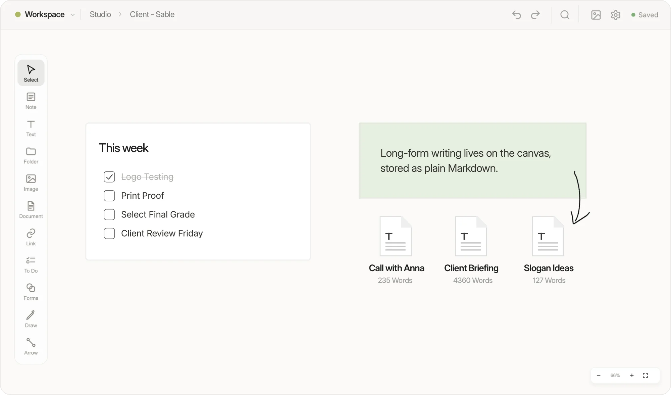
Task: Click the struck-through Logo Testing text
Action: click(x=147, y=177)
